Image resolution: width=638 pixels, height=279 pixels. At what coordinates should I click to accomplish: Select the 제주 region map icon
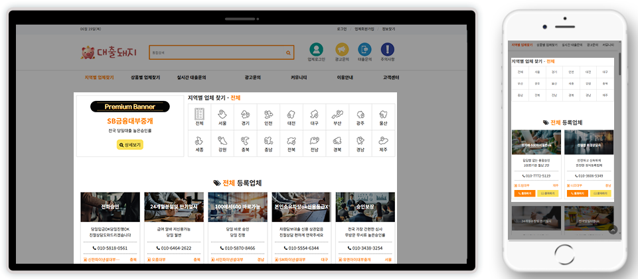[x=383, y=143]
